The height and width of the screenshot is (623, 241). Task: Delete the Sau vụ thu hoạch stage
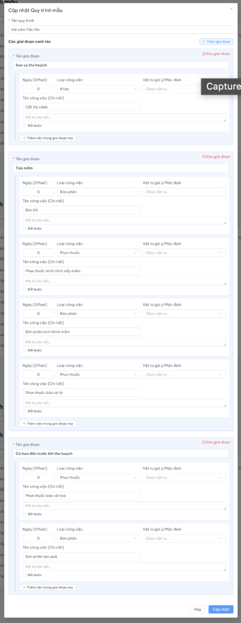[216, 54]
